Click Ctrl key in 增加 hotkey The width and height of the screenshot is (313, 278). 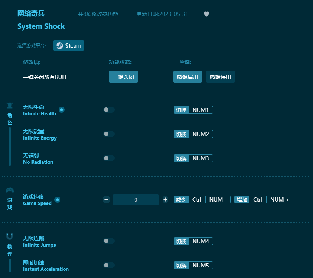(258, 199)
